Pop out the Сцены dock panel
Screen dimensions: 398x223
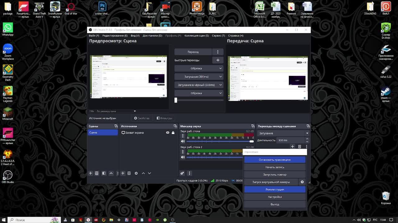[x=116, y=126]
